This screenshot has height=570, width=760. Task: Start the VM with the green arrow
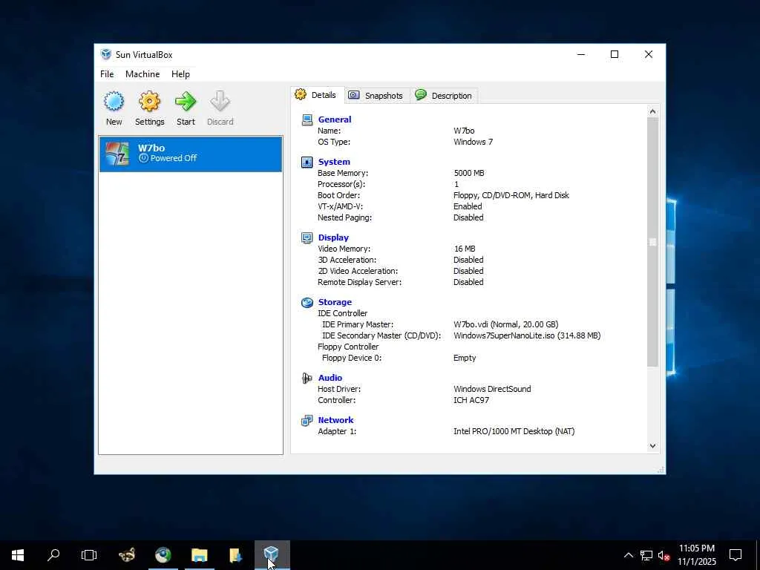coord(186,101)
